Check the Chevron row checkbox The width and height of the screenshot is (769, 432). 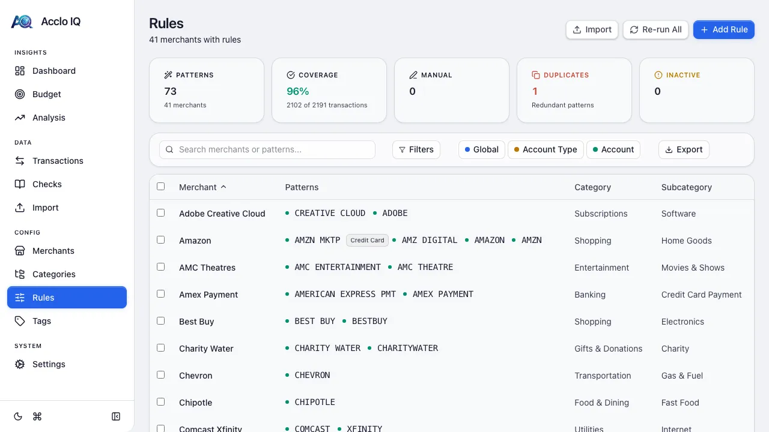click(160, 374)
